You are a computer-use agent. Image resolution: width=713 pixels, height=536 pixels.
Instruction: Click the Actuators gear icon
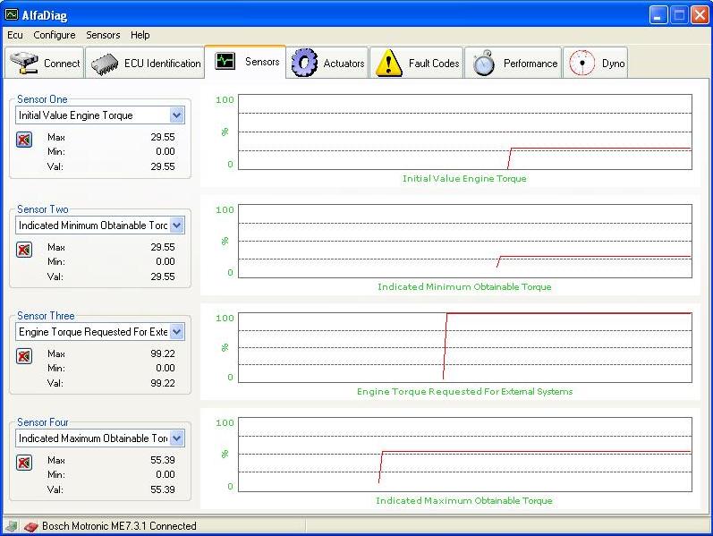pos(304,63)
